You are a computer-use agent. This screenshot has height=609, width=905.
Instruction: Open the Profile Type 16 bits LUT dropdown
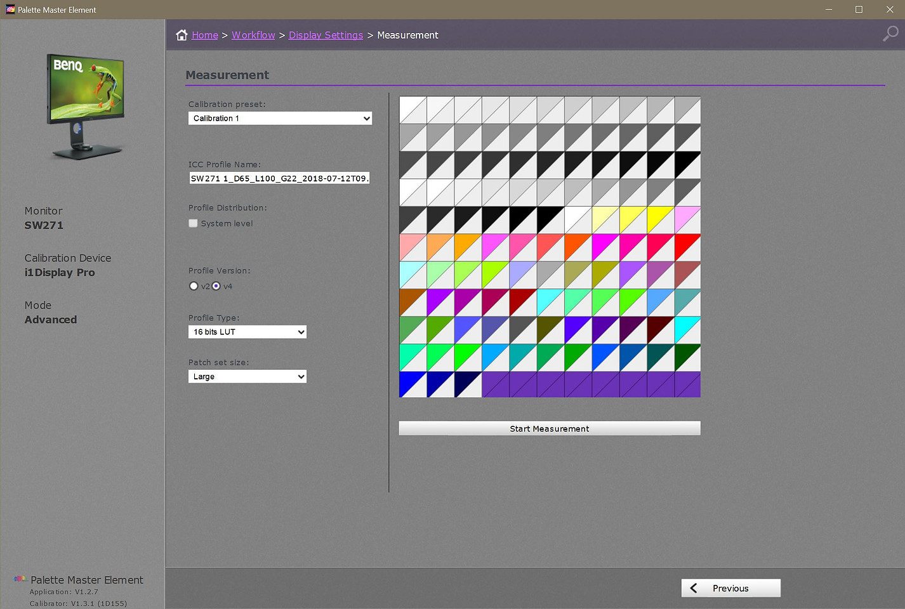[x=248, y=332]
